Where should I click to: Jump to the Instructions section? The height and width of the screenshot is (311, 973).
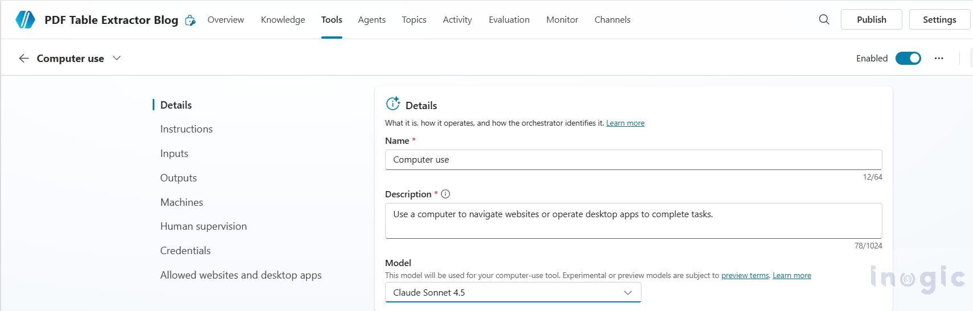coord(186,129)
